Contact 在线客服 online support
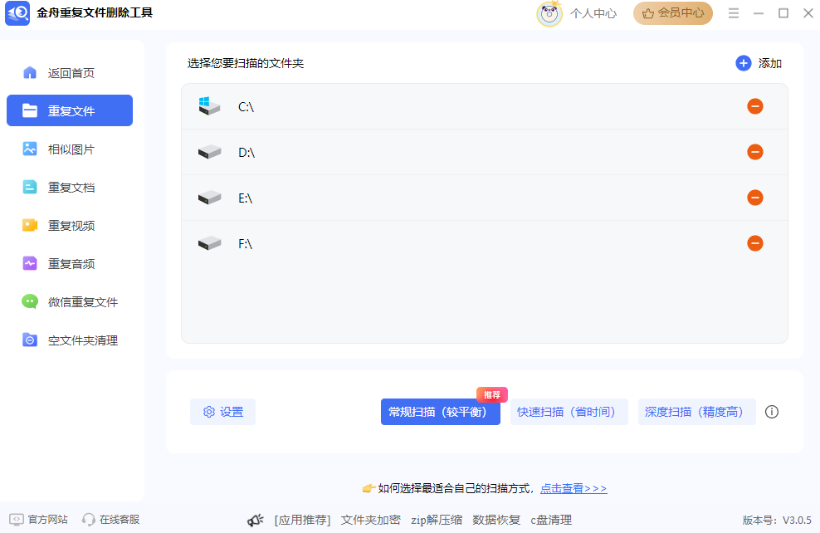Screen dimensions: 820x533 [111, 520]
